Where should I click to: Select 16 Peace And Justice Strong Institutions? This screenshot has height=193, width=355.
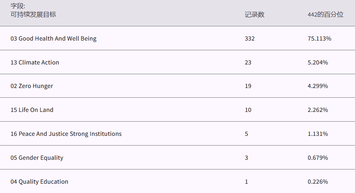(66, 134)
